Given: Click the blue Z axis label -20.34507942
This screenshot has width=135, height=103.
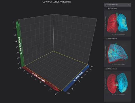Looking at the screenshot, I should tap(78, 76).
